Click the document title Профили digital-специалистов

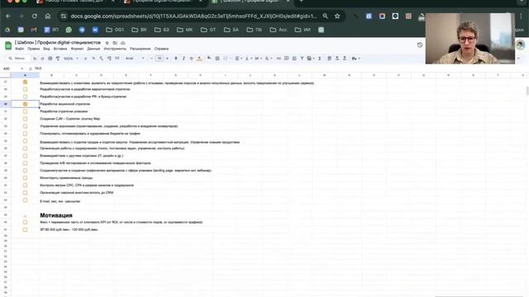[58, 43]
